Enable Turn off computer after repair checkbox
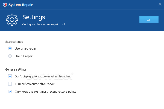This screenshot has width=164, height=109. 10,84
